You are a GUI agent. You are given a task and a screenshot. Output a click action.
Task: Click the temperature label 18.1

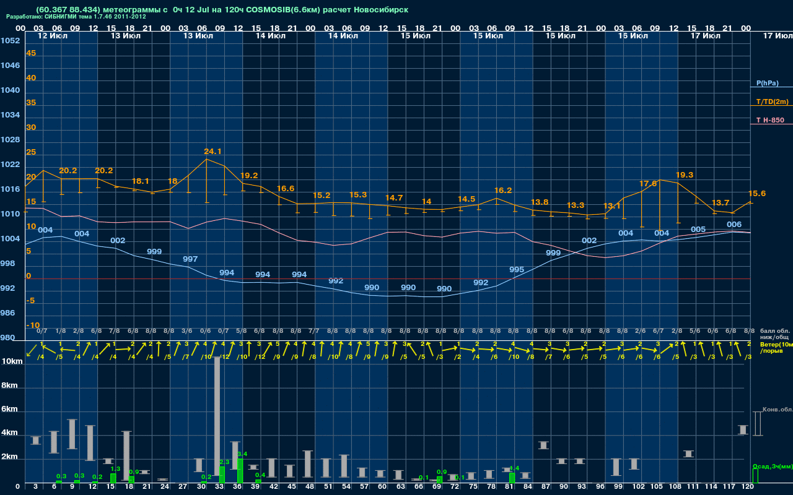(141, 181)
